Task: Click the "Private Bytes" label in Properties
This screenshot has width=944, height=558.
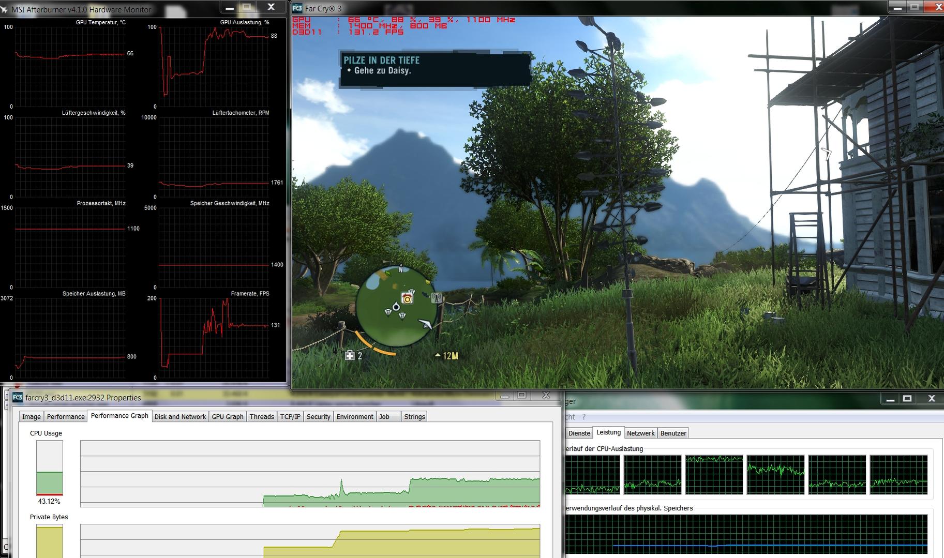Action: 49,517
